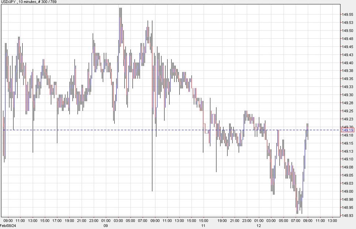Click the 09 date label on the time axis

click(106, 226)
